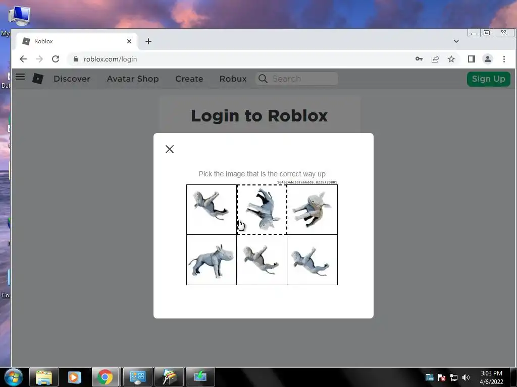Open the Avatar Shop menu item
Viewport: 517px width, 387px height.
click(x=133, y=79)
